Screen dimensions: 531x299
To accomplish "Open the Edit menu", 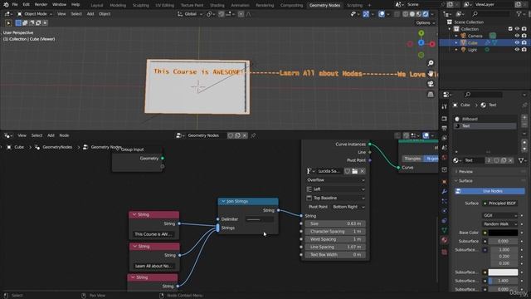I will click(26, 5).
